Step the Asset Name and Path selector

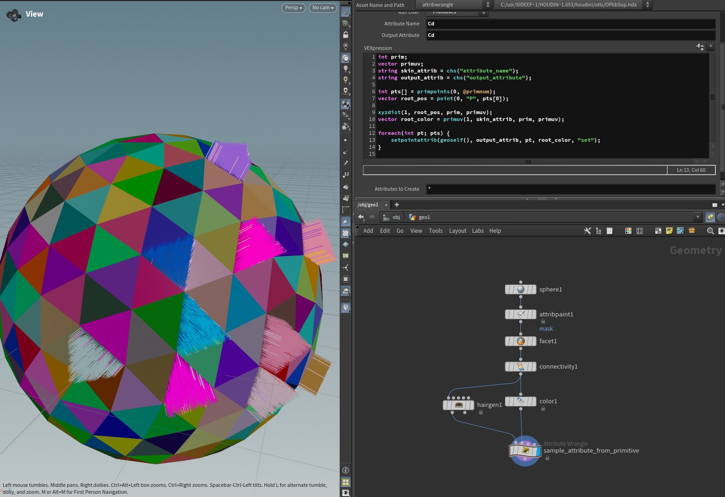(x=488, y=5)
